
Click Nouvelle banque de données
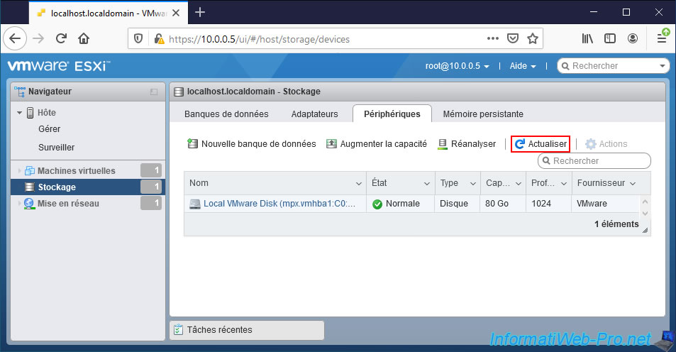[251, 143]
